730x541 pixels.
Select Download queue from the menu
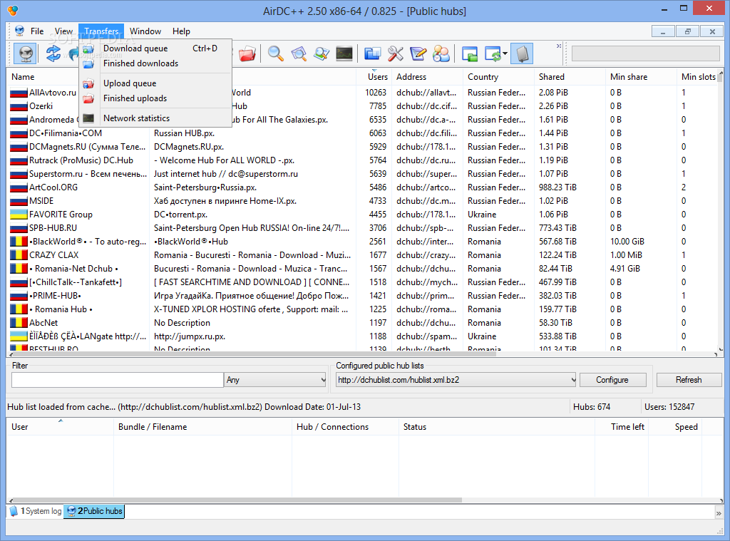coord(155,48)
